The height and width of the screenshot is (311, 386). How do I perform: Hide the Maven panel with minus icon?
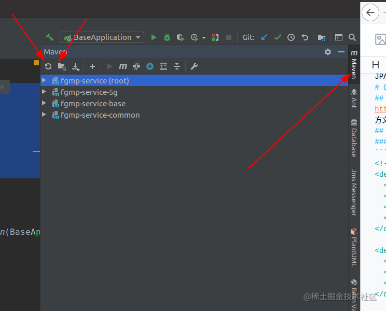(341, 52)
